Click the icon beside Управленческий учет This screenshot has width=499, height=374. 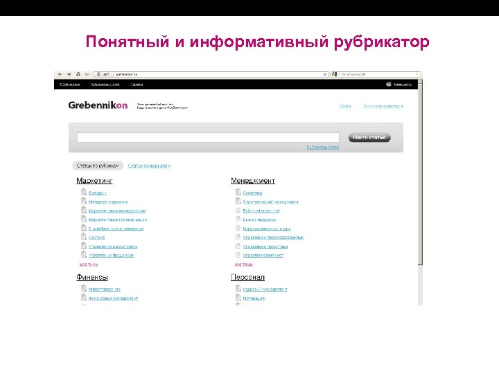(x=238, y=255)
